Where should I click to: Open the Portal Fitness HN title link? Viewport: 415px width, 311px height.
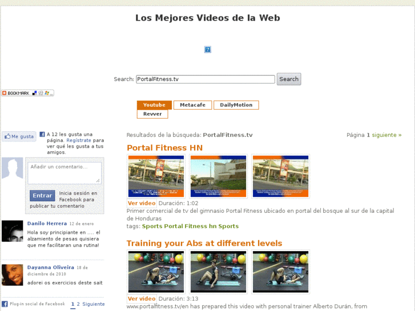164,147
